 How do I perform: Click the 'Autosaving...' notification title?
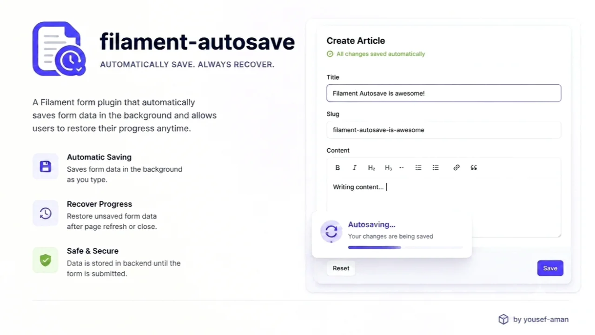371,224
